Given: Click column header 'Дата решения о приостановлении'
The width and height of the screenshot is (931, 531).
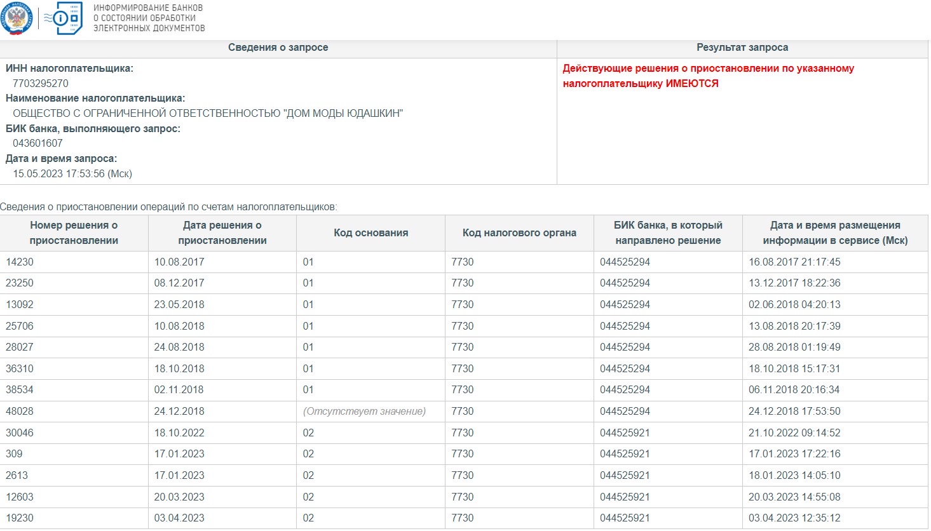Looking at the screenshot, I should click(x=222, y=233).
